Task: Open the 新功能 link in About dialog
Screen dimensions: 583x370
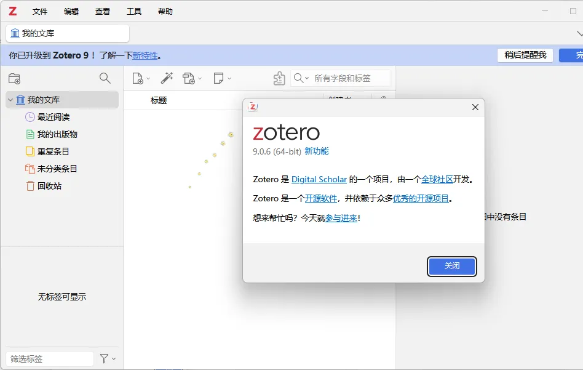Action: [317, 151]
